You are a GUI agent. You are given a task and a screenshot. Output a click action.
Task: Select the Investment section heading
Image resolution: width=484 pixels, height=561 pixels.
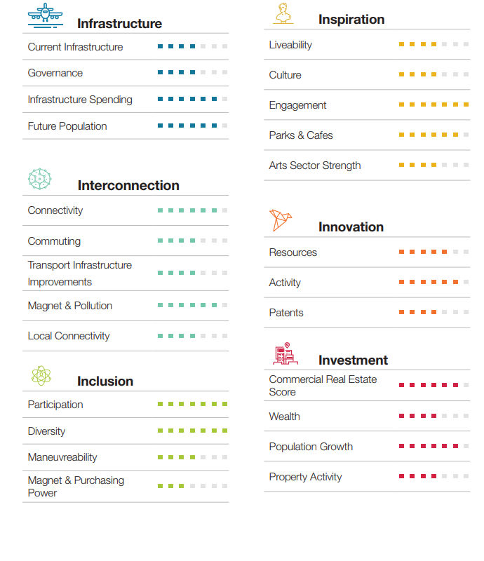click(353, 360)
